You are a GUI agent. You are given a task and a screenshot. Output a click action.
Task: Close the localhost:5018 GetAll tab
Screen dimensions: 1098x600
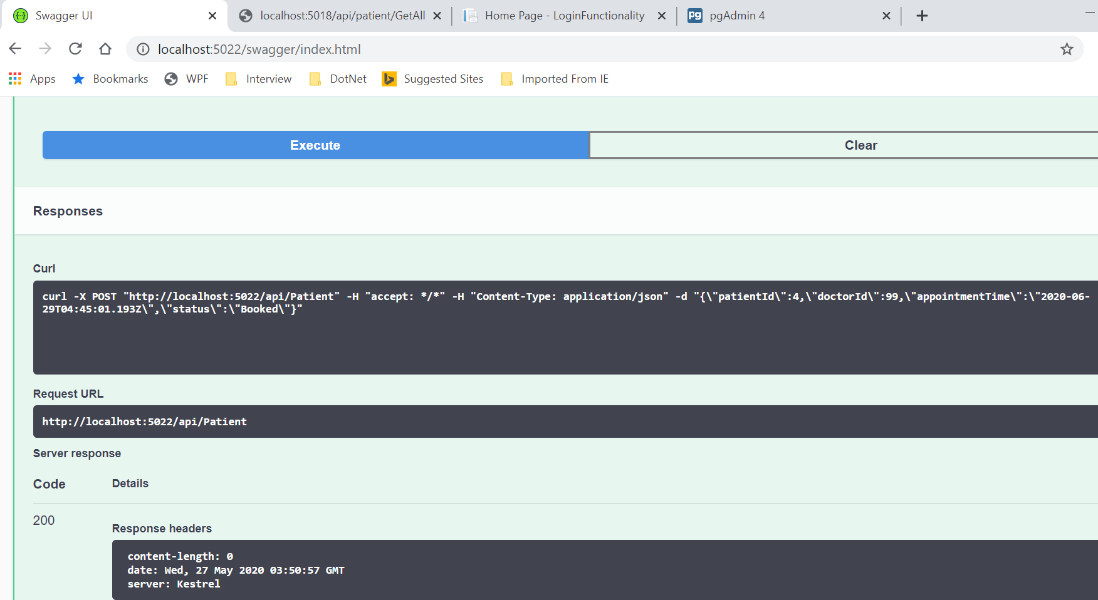point(437,16)
